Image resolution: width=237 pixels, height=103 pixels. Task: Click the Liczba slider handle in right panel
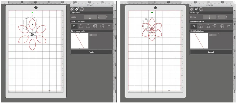(x=209, y=18)
